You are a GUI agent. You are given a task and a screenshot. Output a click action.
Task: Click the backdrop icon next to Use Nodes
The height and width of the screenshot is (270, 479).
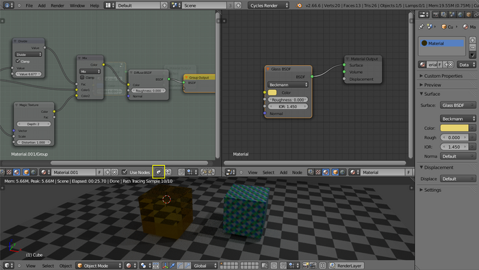(159, 172)
